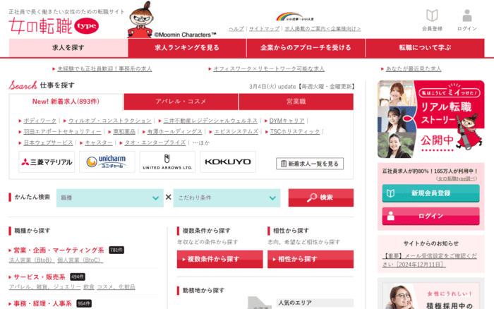Select the 求人ランキングを見る navigation tab

pos(187,48)
